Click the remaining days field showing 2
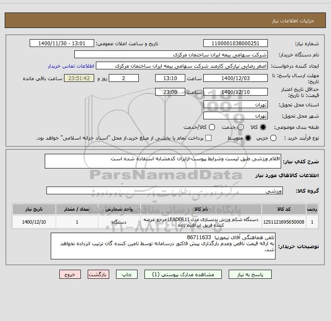This screenshot has width=331, height=321. [x=124, y=78]
